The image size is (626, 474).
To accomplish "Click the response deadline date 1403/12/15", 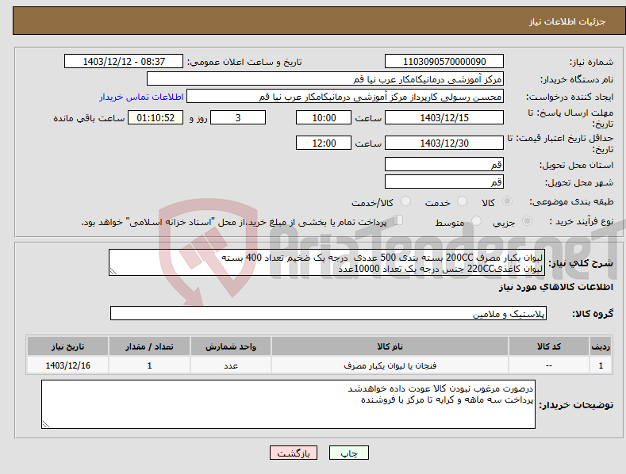I will (444, 117).
